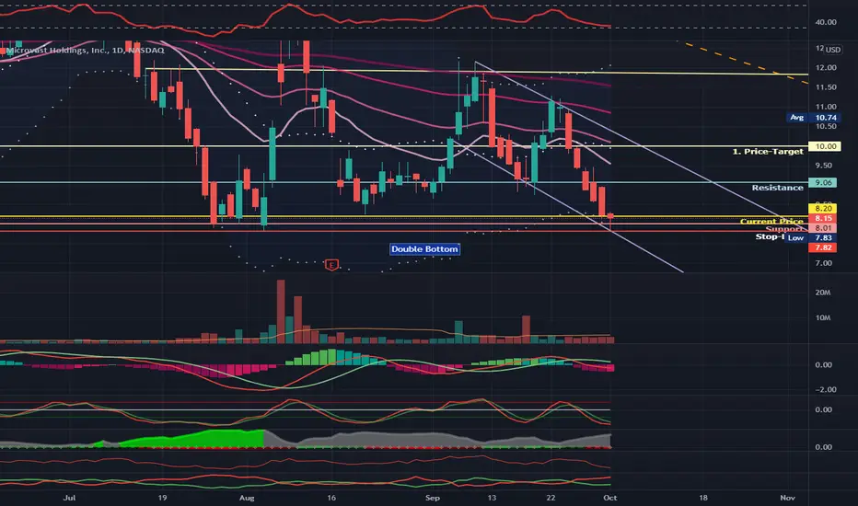Viewport: 858px width, 506px height.
Task: Click the red 8.15 price label
Action: pyautogui.click(x=822, y=218)
